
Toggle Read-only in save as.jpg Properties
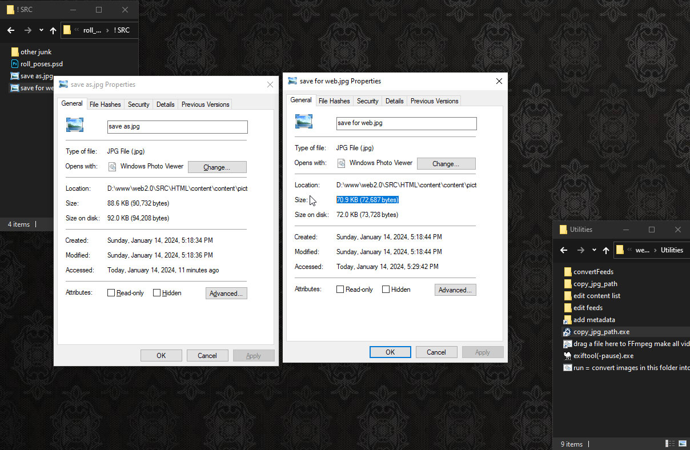111,293
